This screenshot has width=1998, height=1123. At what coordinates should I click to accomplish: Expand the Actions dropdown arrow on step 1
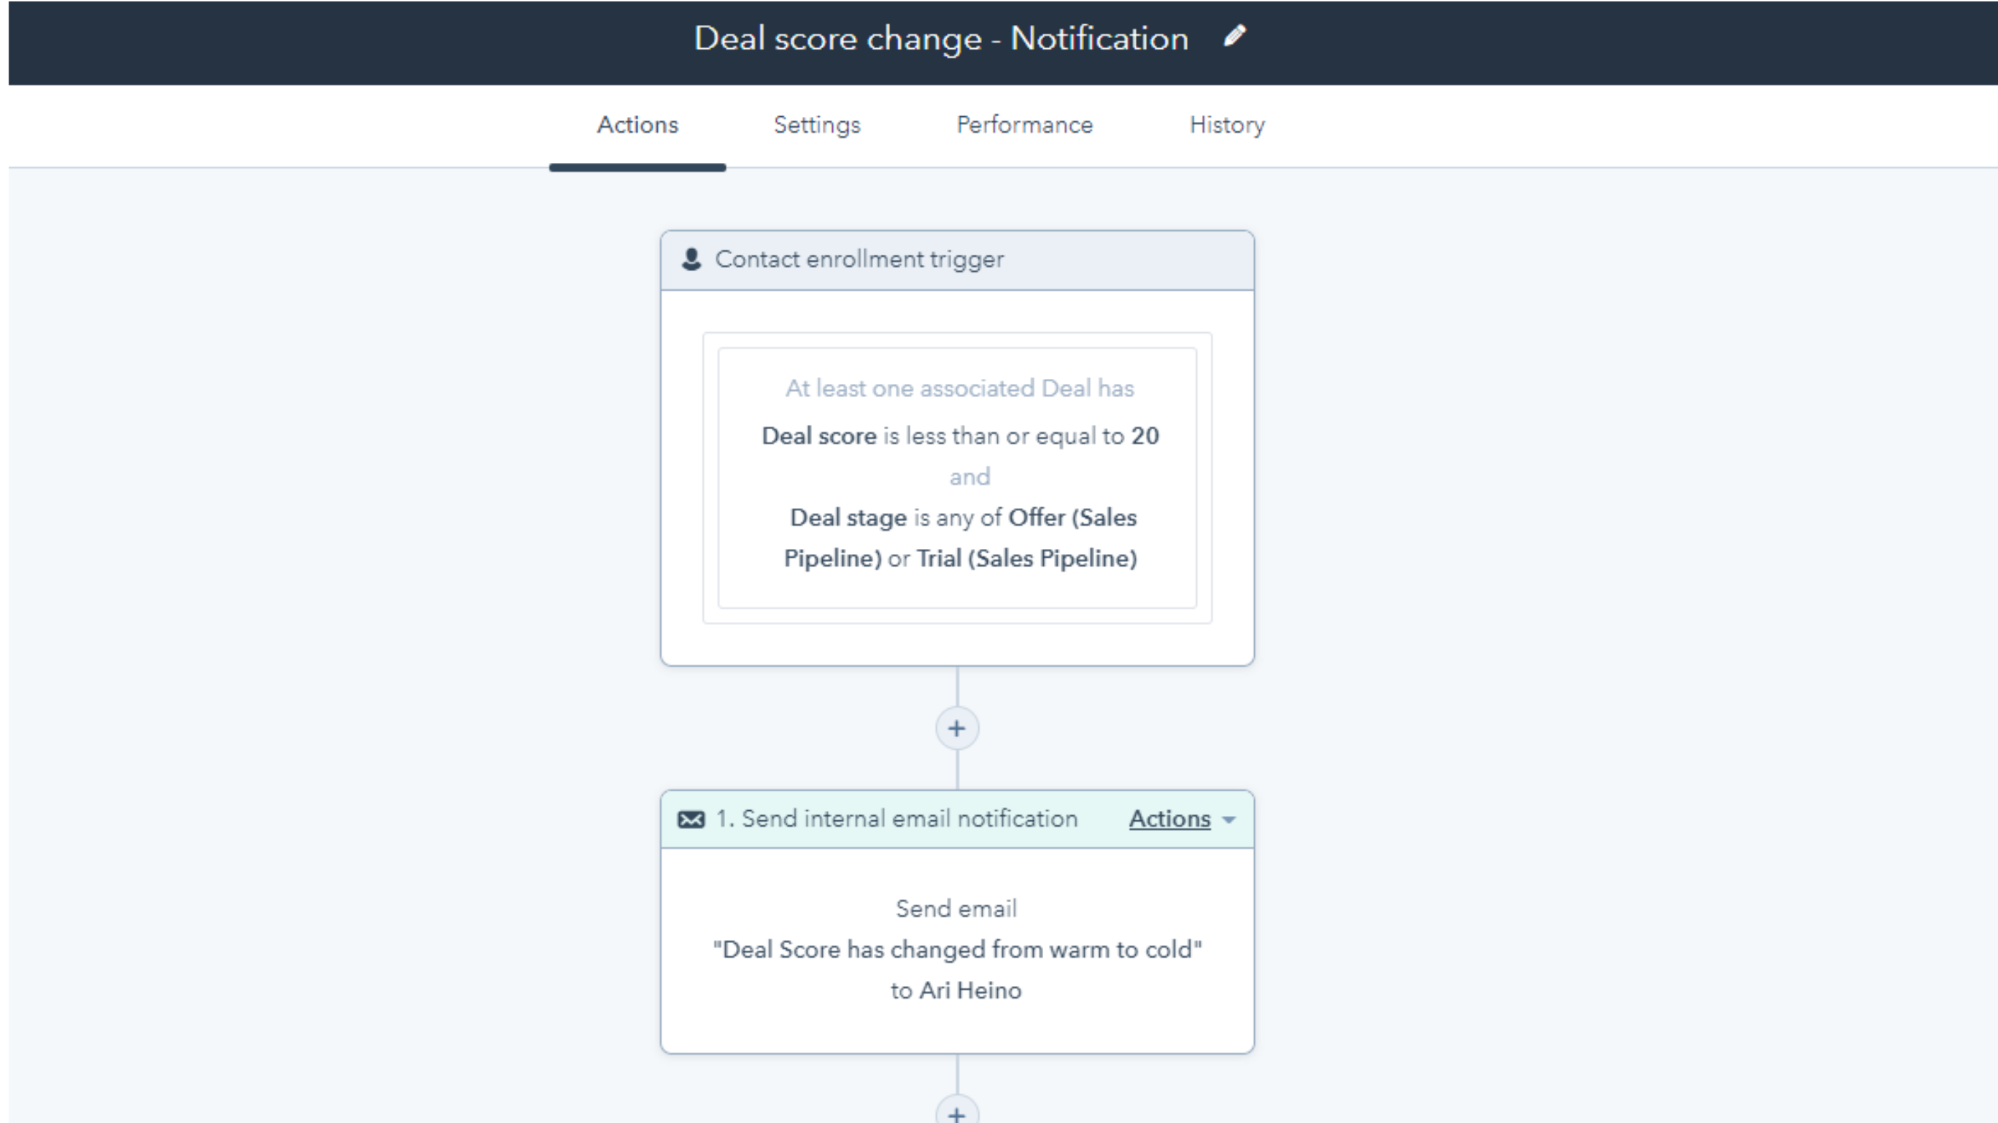pos(1229,820)
